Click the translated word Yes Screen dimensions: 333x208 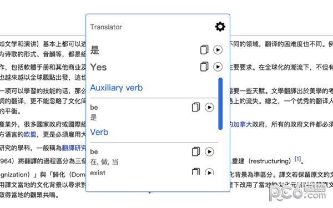click(x=98, y=67)
